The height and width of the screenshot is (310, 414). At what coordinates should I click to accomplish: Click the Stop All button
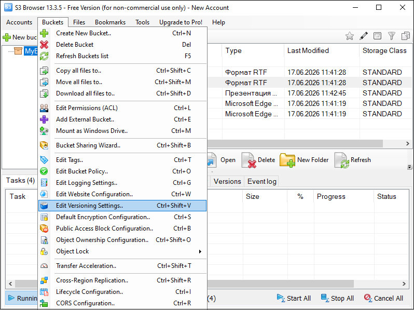(x=337, y=299)
